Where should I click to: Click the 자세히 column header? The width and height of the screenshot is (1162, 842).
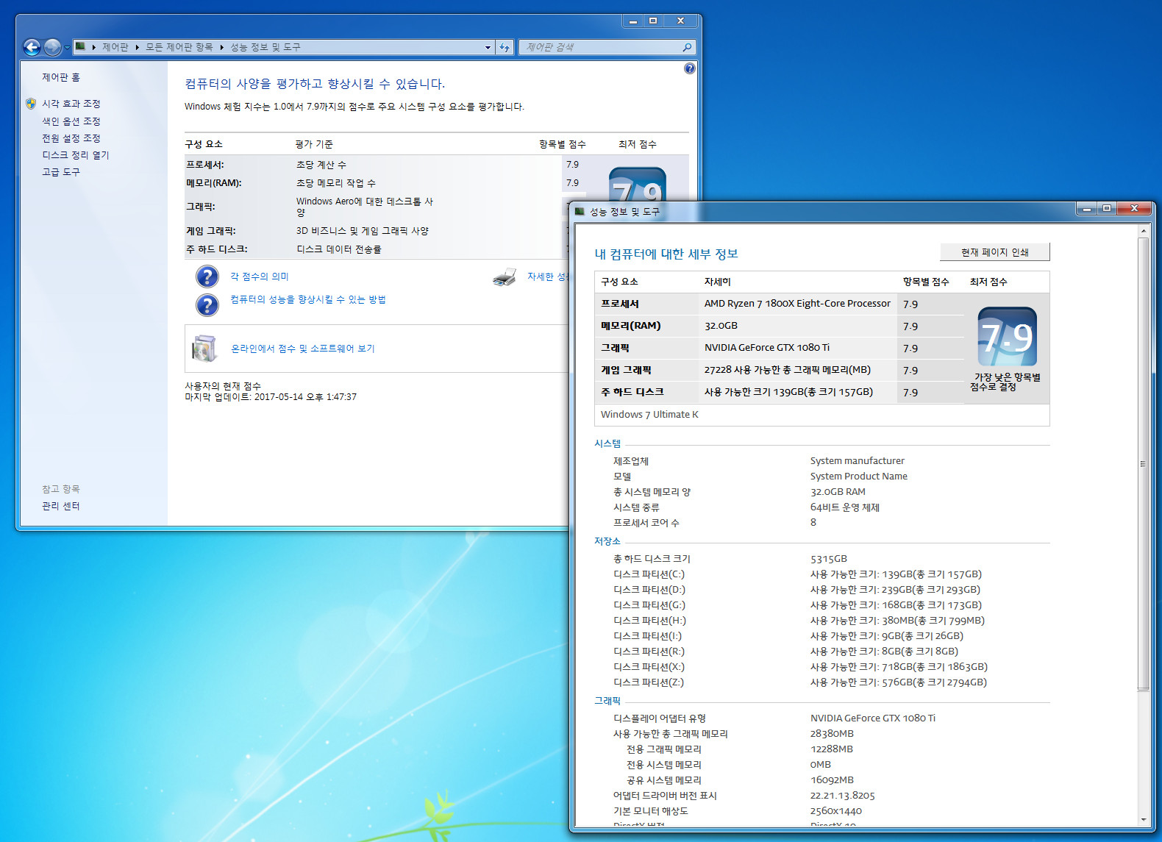tap(717, 282)
